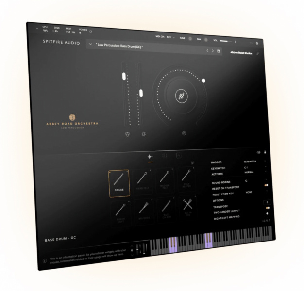This screenshot has width=304, height=291.
Task: Toggle Two-Handed Layout switch
Action: pos(268,208)
